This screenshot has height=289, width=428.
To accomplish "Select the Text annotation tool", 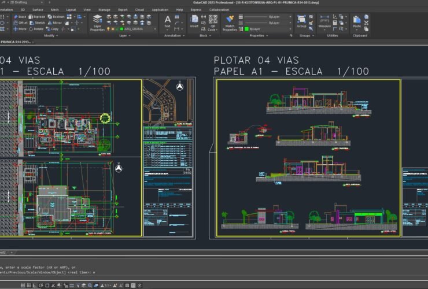I will click(x=168, y=22).
